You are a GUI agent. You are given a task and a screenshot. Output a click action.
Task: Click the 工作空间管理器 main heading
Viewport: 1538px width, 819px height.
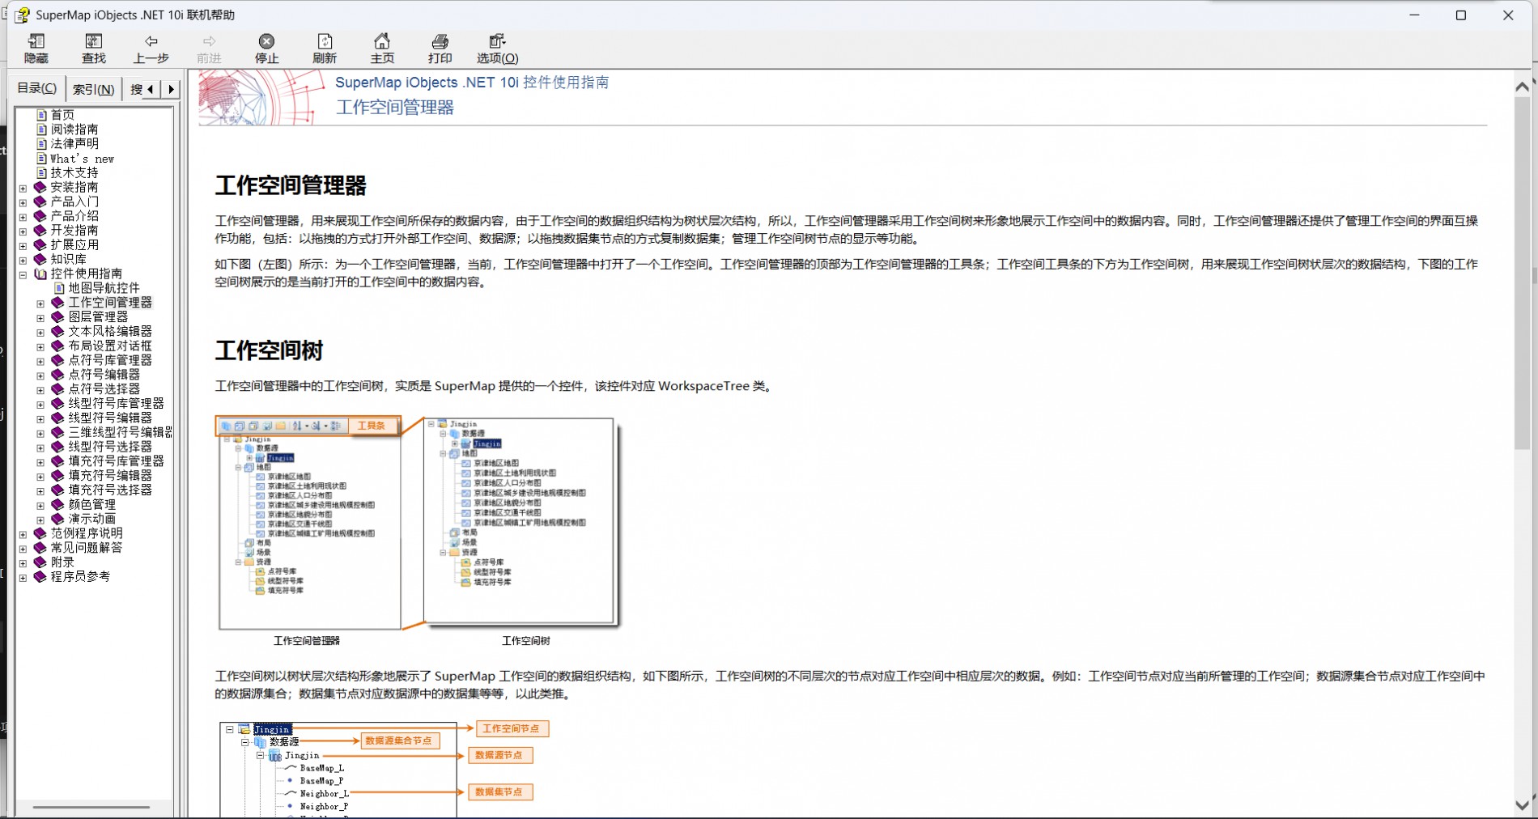291,185
